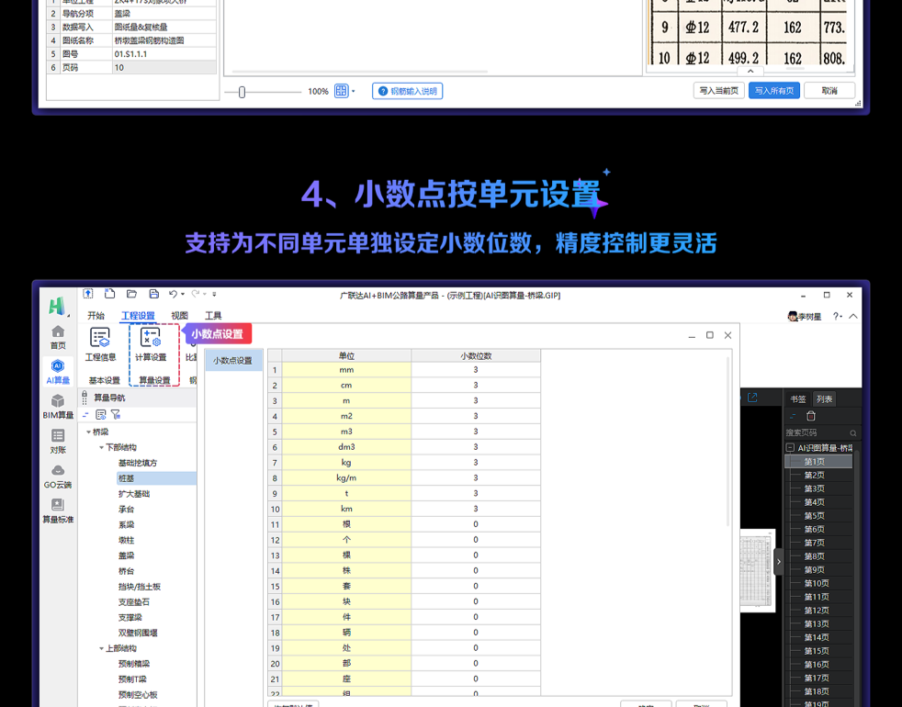Collapse the AI识图算量 page tree node

(x=791, y=447)
